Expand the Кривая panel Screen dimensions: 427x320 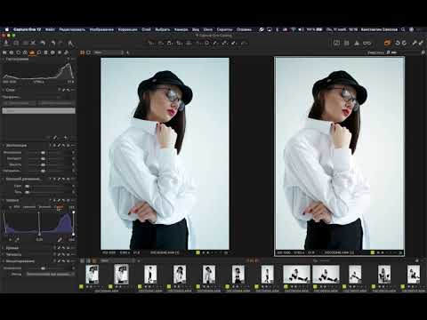[4, 248]
